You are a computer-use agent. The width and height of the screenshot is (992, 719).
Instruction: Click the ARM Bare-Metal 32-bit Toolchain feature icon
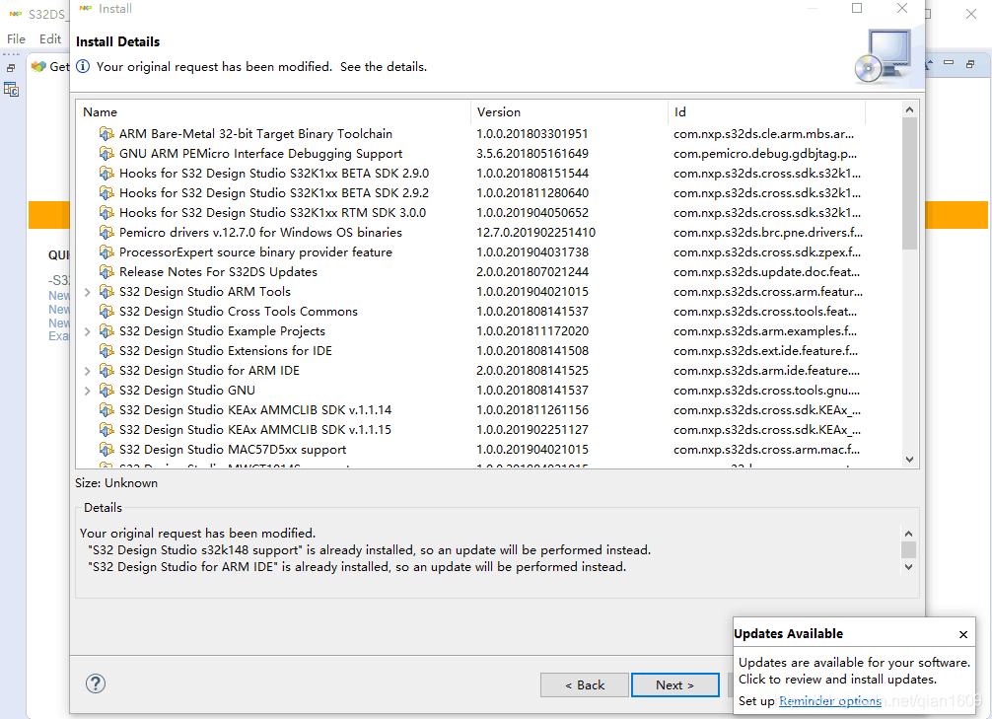click(x=106, y=134)
